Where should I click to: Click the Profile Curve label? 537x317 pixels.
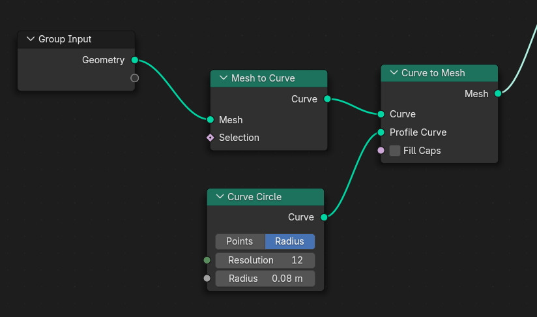[418, 132]
